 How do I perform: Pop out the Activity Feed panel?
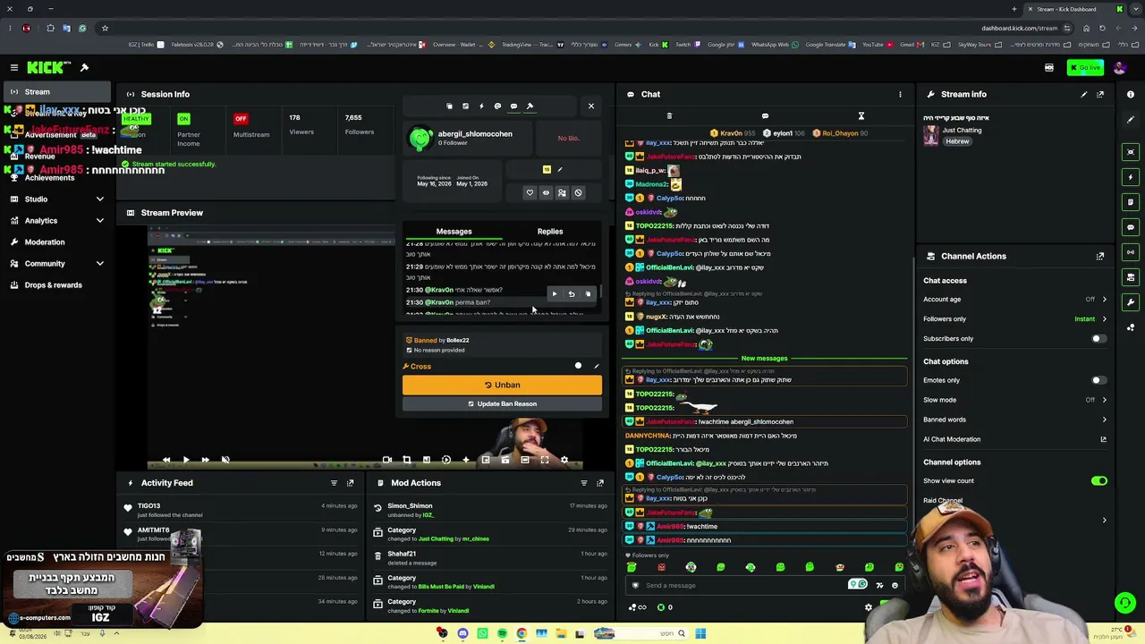click(x=350, y=483)
